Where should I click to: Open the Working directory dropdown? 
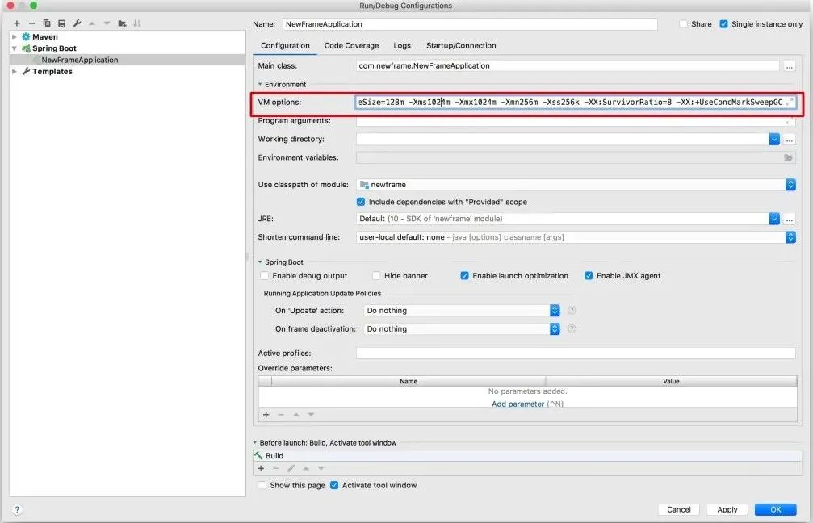[774, 140]
